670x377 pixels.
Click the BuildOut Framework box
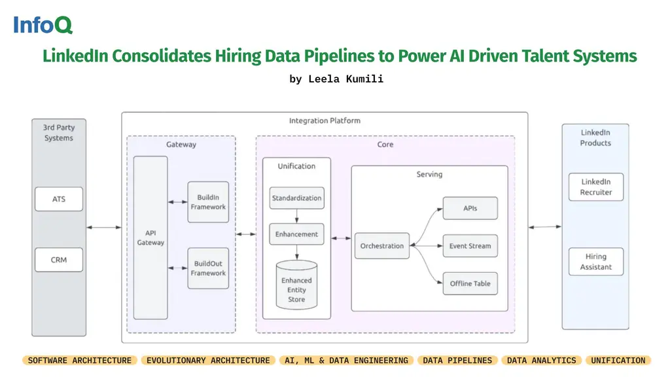point(208,268)
